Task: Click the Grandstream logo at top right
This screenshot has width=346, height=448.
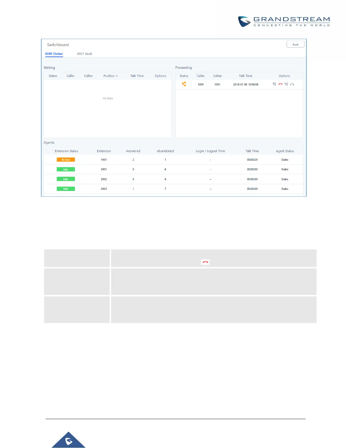Action: coord(284,21)
